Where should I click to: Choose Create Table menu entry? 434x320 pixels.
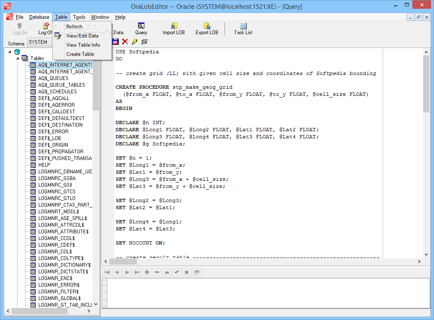[x=82, y=54]
